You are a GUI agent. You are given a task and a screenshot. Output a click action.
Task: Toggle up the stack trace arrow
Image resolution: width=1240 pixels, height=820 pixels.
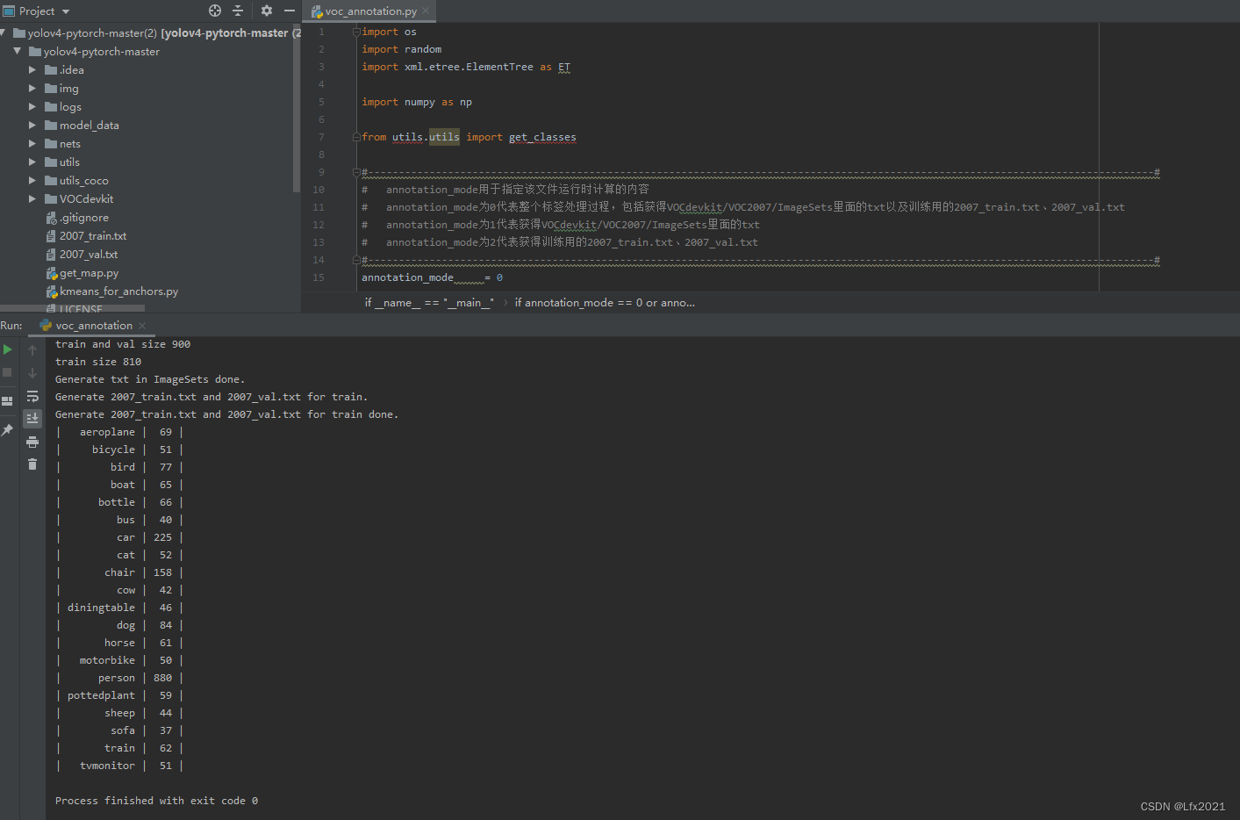point(32,349)
